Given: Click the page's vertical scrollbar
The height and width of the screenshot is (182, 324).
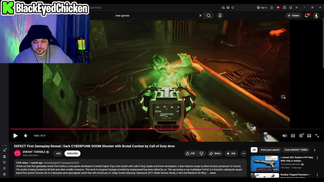Looking at the screenshot, I should [x=323, y=43].
